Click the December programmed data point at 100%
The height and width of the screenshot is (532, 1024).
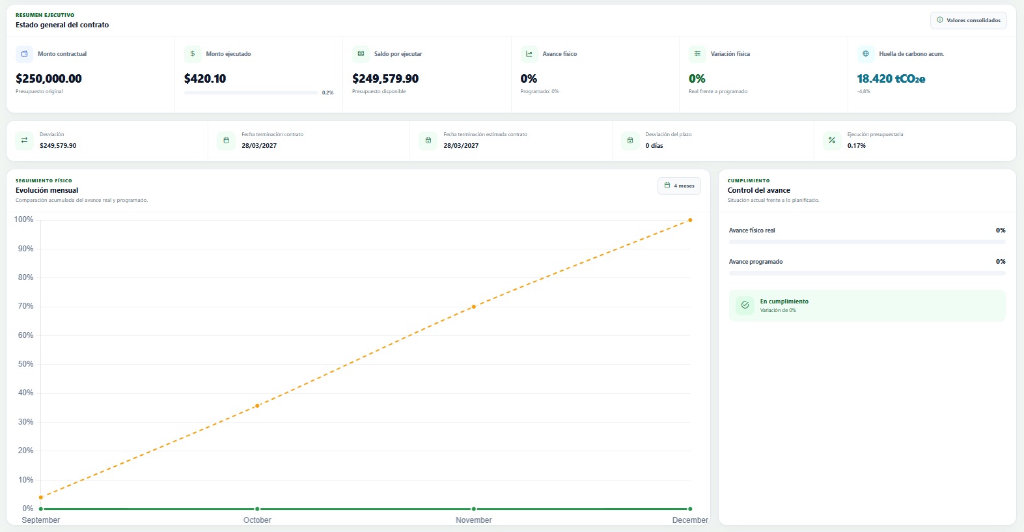point(690,220)
